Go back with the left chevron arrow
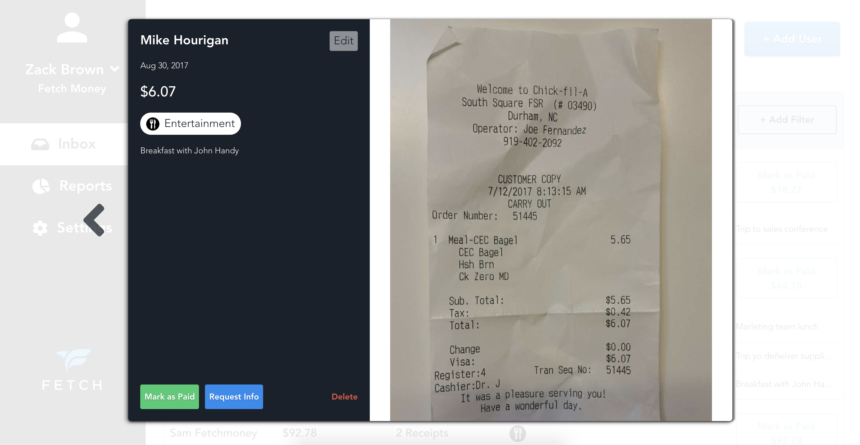 click(x=94, y=220)
